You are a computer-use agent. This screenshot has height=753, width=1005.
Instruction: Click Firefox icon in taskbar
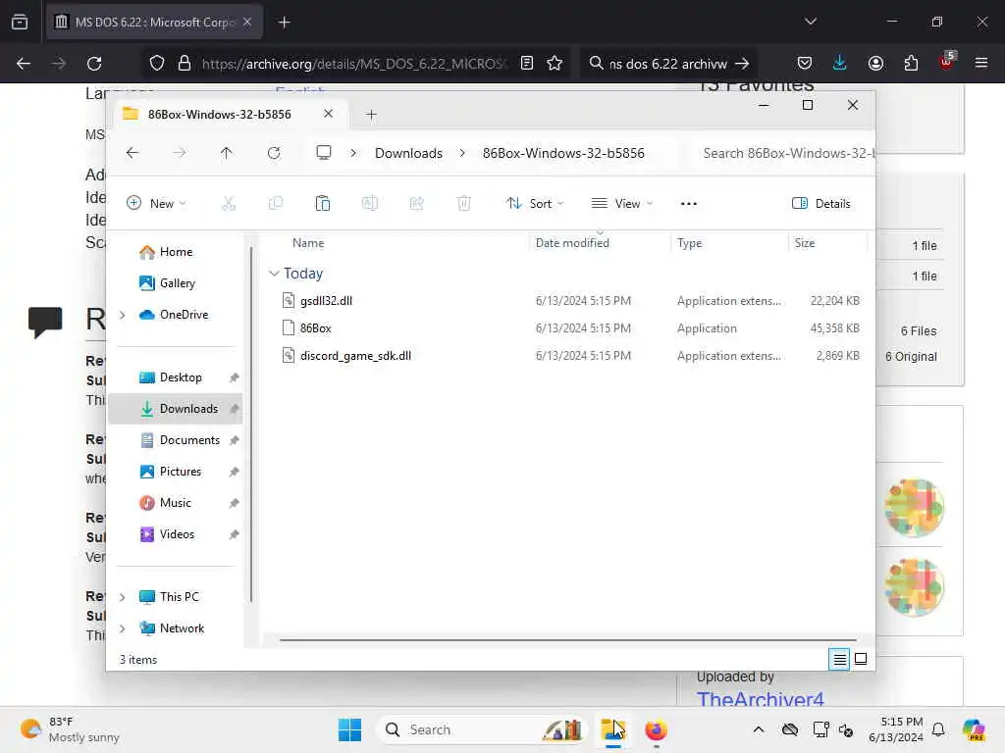tap(656, 729)
